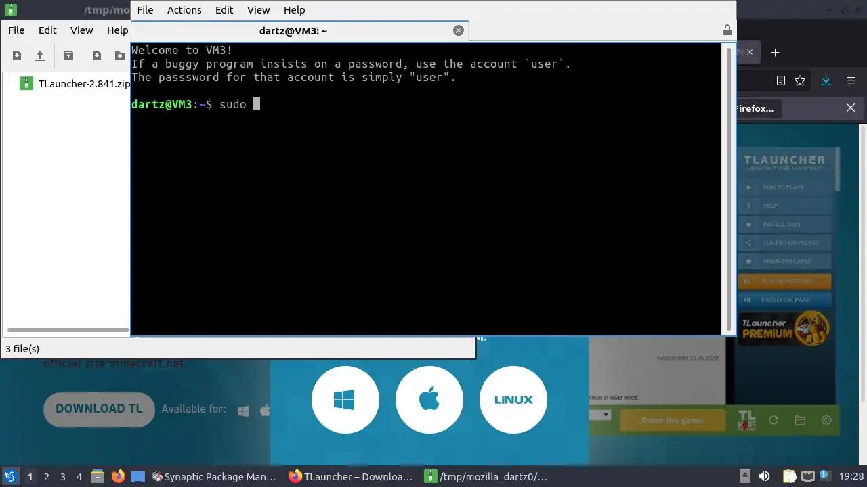Switch to workspace 4
This screenshot has height=487, width=867.
(79, 477)
